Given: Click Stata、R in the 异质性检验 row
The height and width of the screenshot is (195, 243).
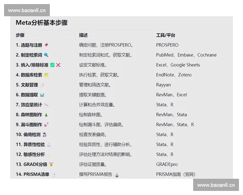Looking at the screenshot, I should [165, 145].
